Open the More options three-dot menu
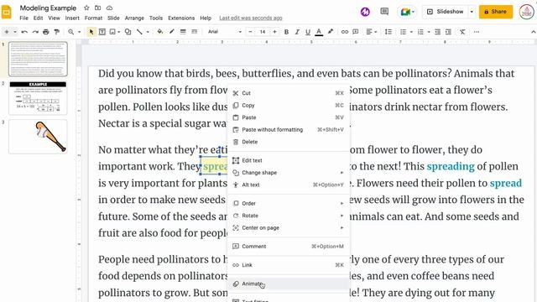The height and width of the screenshot is (302, 537). tap(477, 32)
